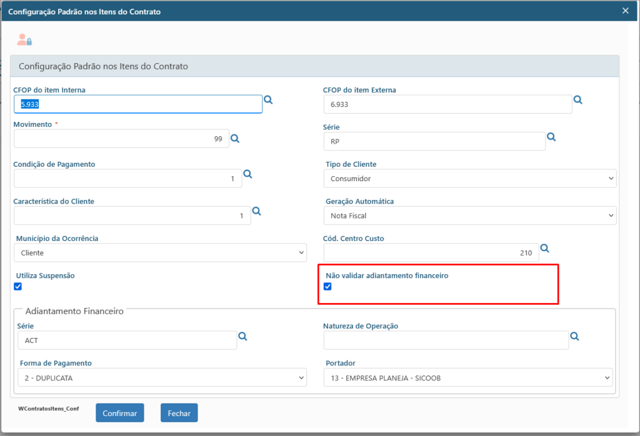Search CFOP do item Interna lookup
This screenshot has height=436, width=640.
[x=268, y=100]
